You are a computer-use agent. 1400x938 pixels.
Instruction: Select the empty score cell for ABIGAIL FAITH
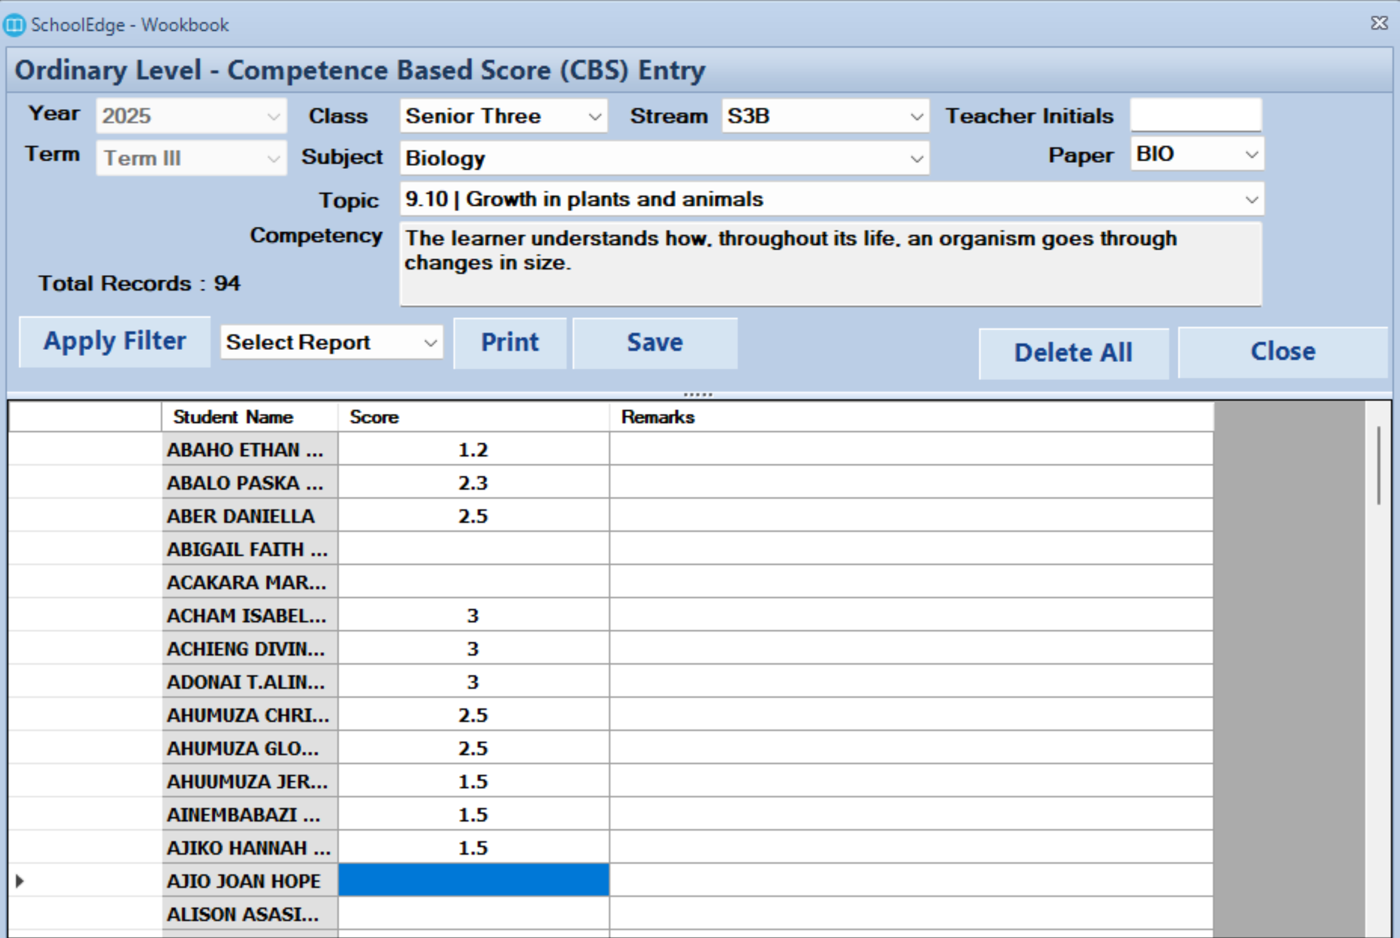click(473, 548)
